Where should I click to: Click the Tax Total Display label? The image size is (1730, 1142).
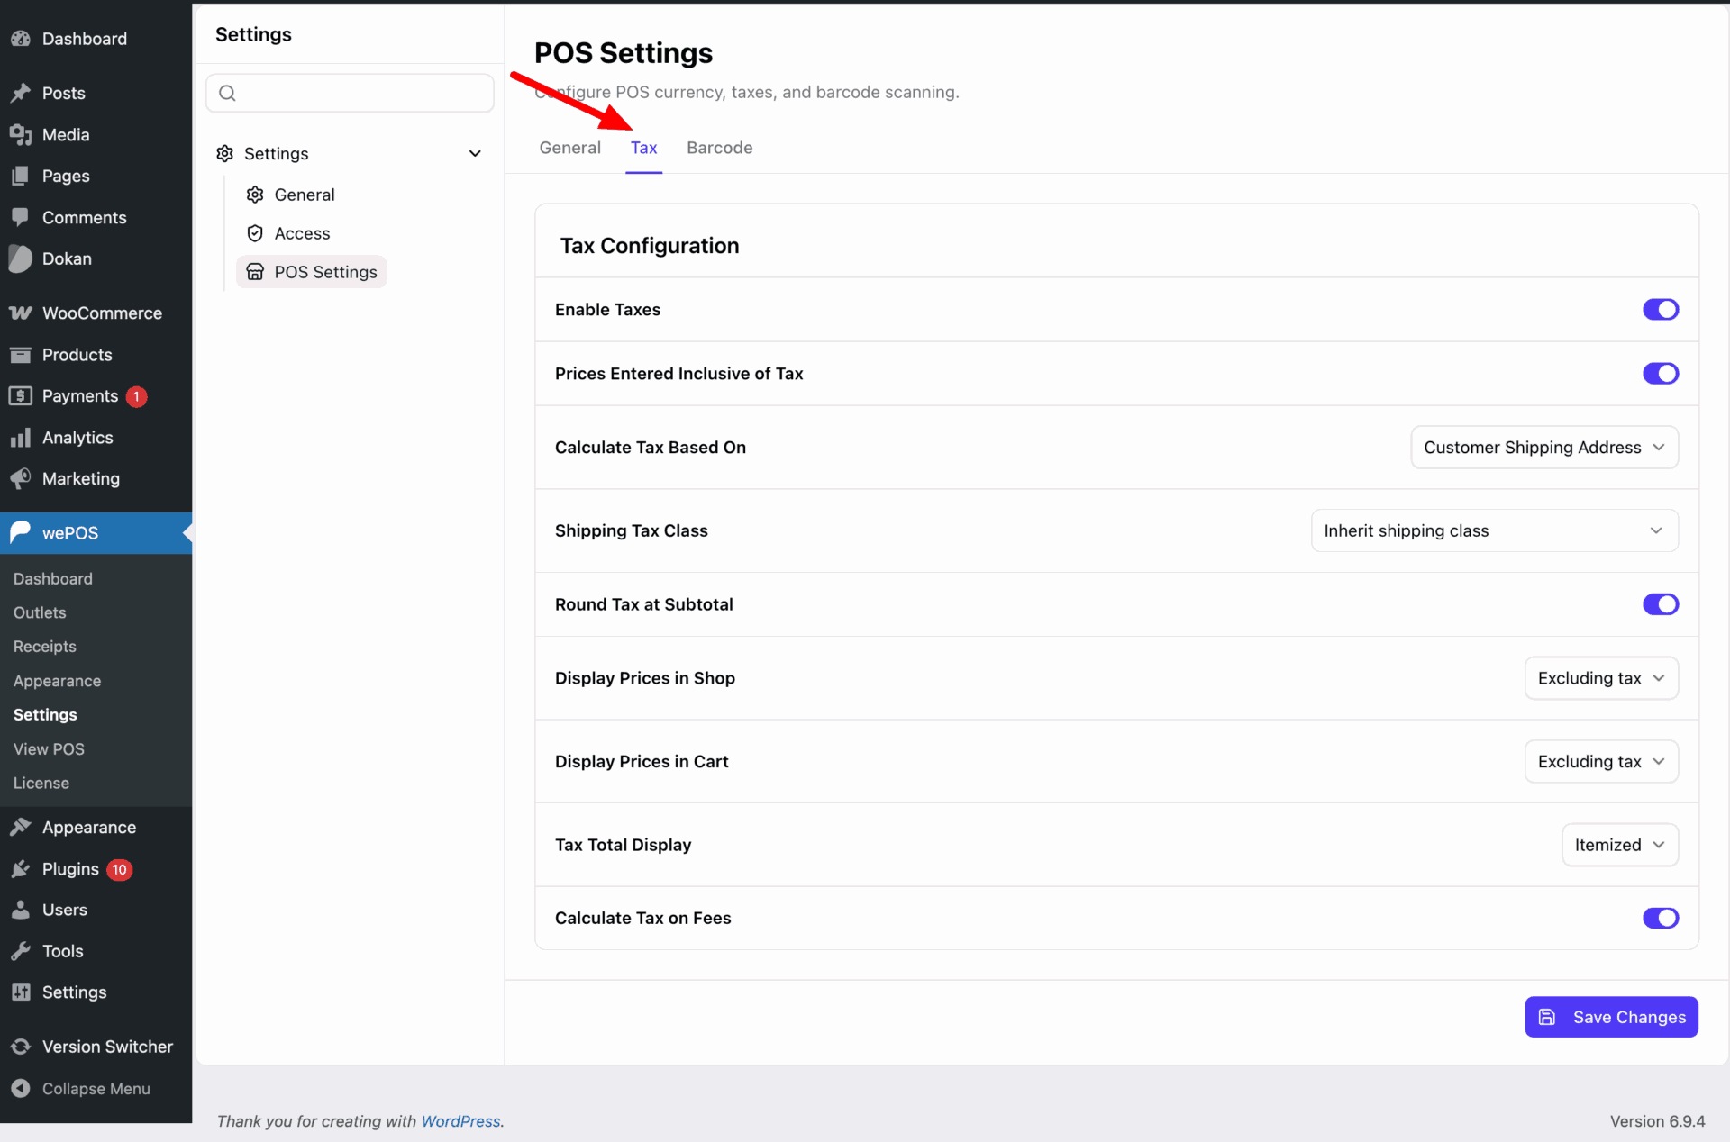point(623,845)
